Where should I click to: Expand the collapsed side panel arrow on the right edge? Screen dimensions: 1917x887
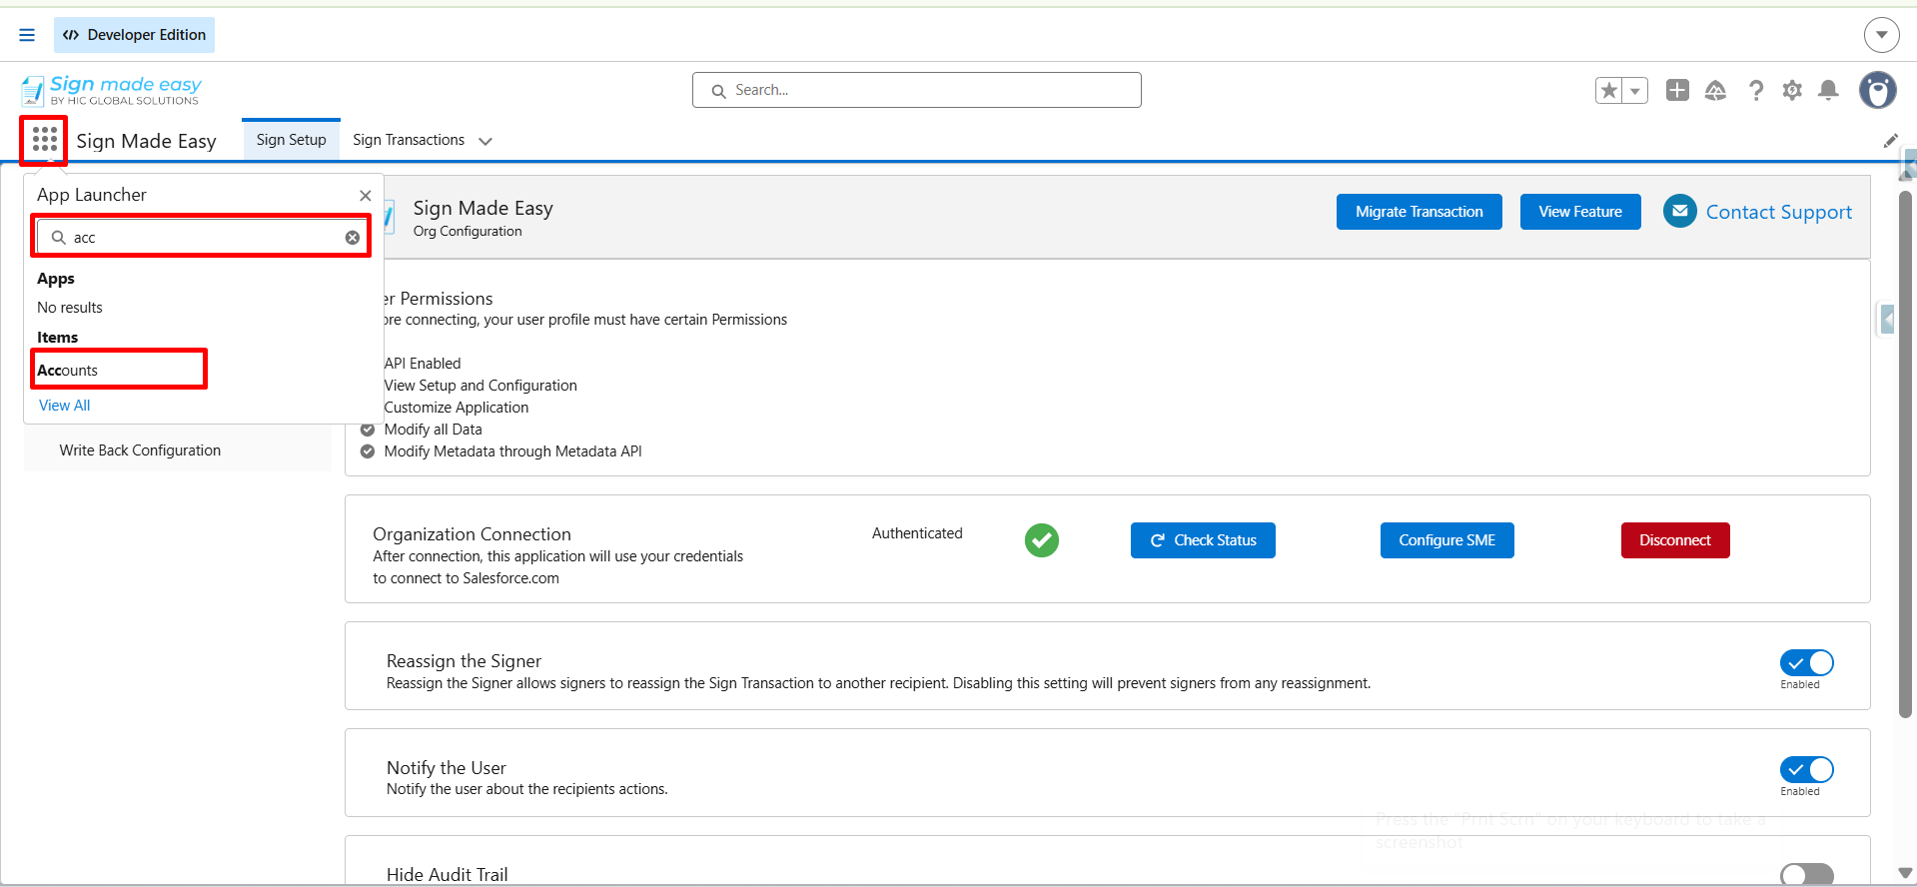[x=1886, y=320]
